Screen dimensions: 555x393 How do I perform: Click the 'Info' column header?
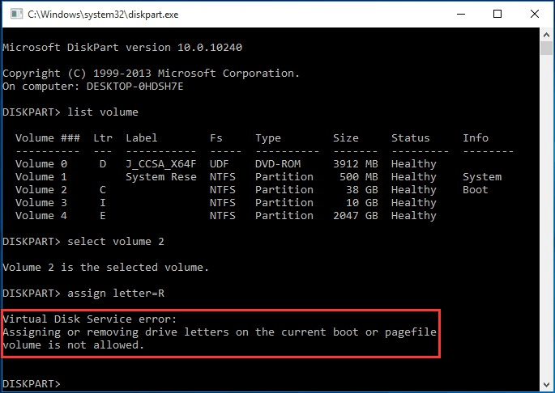(x=476, y=137)
